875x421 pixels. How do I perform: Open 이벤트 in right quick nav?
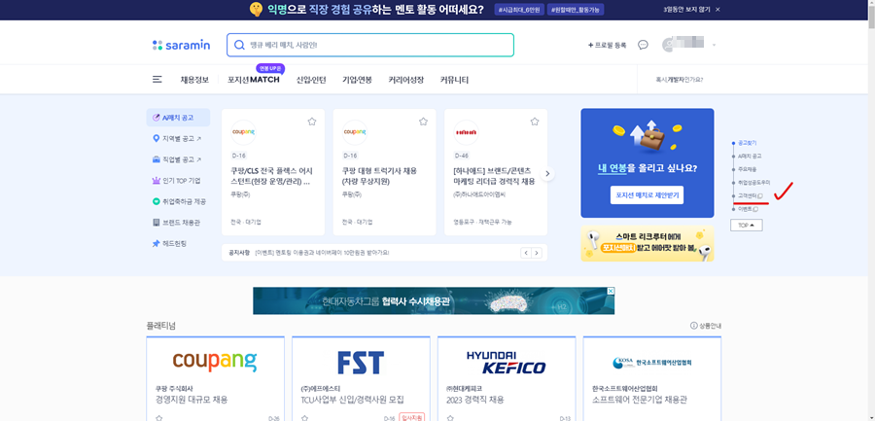point(748,209)
